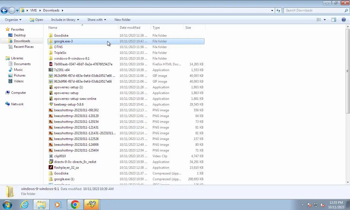Screen dimensions: 350x210
Task: Toggle the preview pane button
Action: point(334,20)
